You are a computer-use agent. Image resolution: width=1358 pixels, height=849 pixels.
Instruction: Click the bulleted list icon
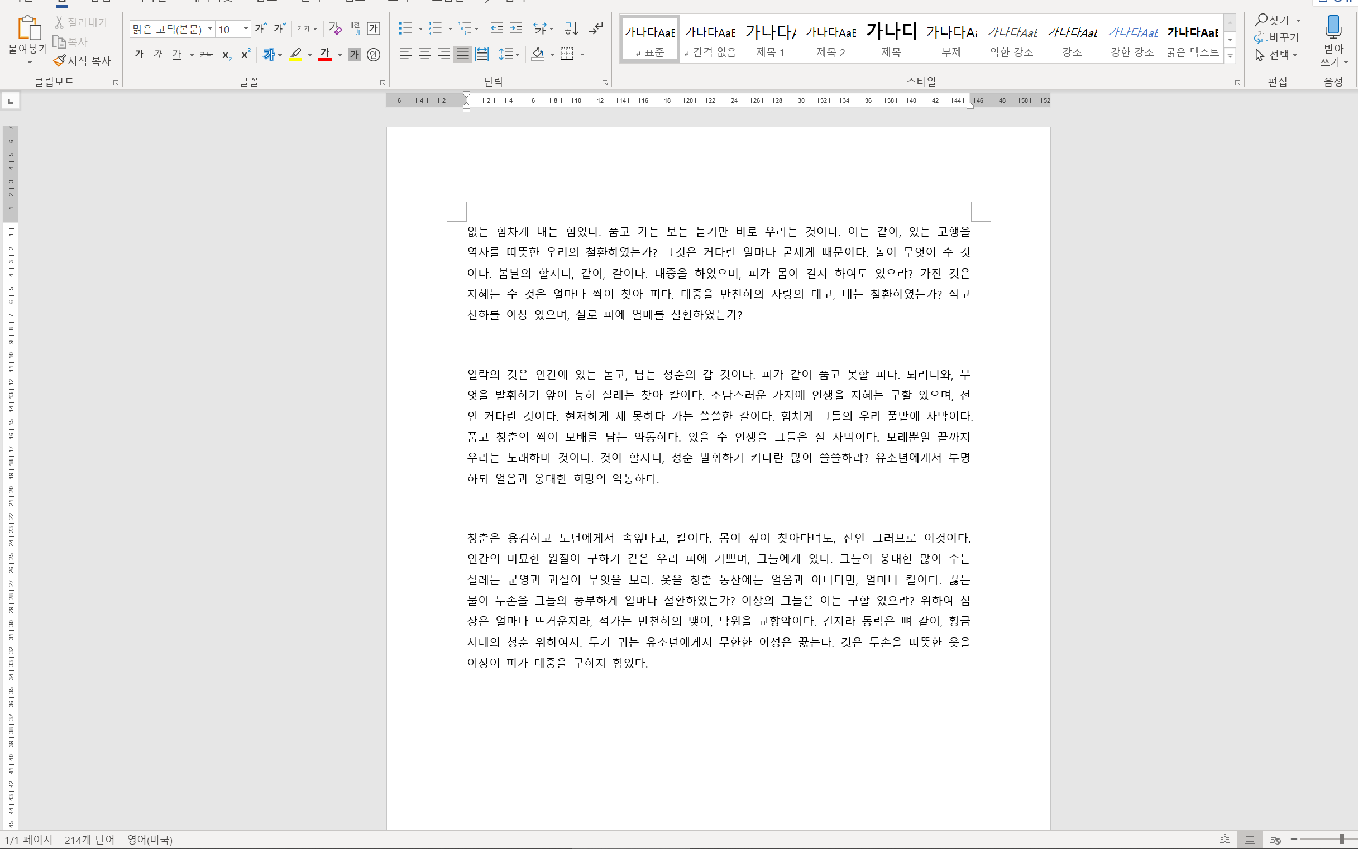coord(405,28)
